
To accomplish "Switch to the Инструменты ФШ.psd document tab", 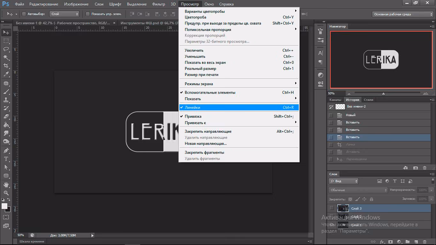I will pyautogui.click(x=149, y=23).
